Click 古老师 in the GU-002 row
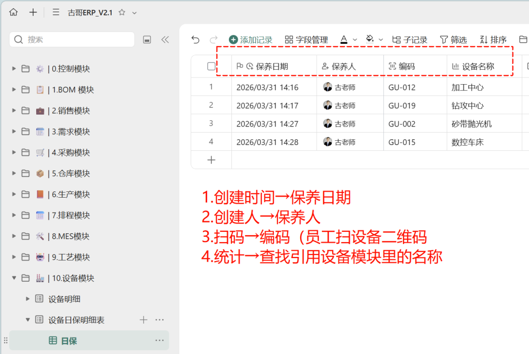Screen dimensions: 529x354 (x=339, y=124)
